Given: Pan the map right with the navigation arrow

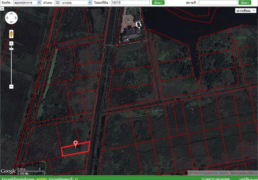Looking at the screenshot, I should [x=15, y=18].
